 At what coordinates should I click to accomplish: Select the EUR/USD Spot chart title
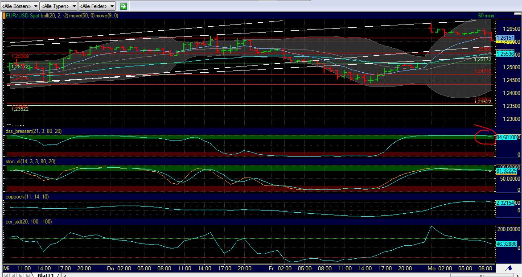(23, 15)
